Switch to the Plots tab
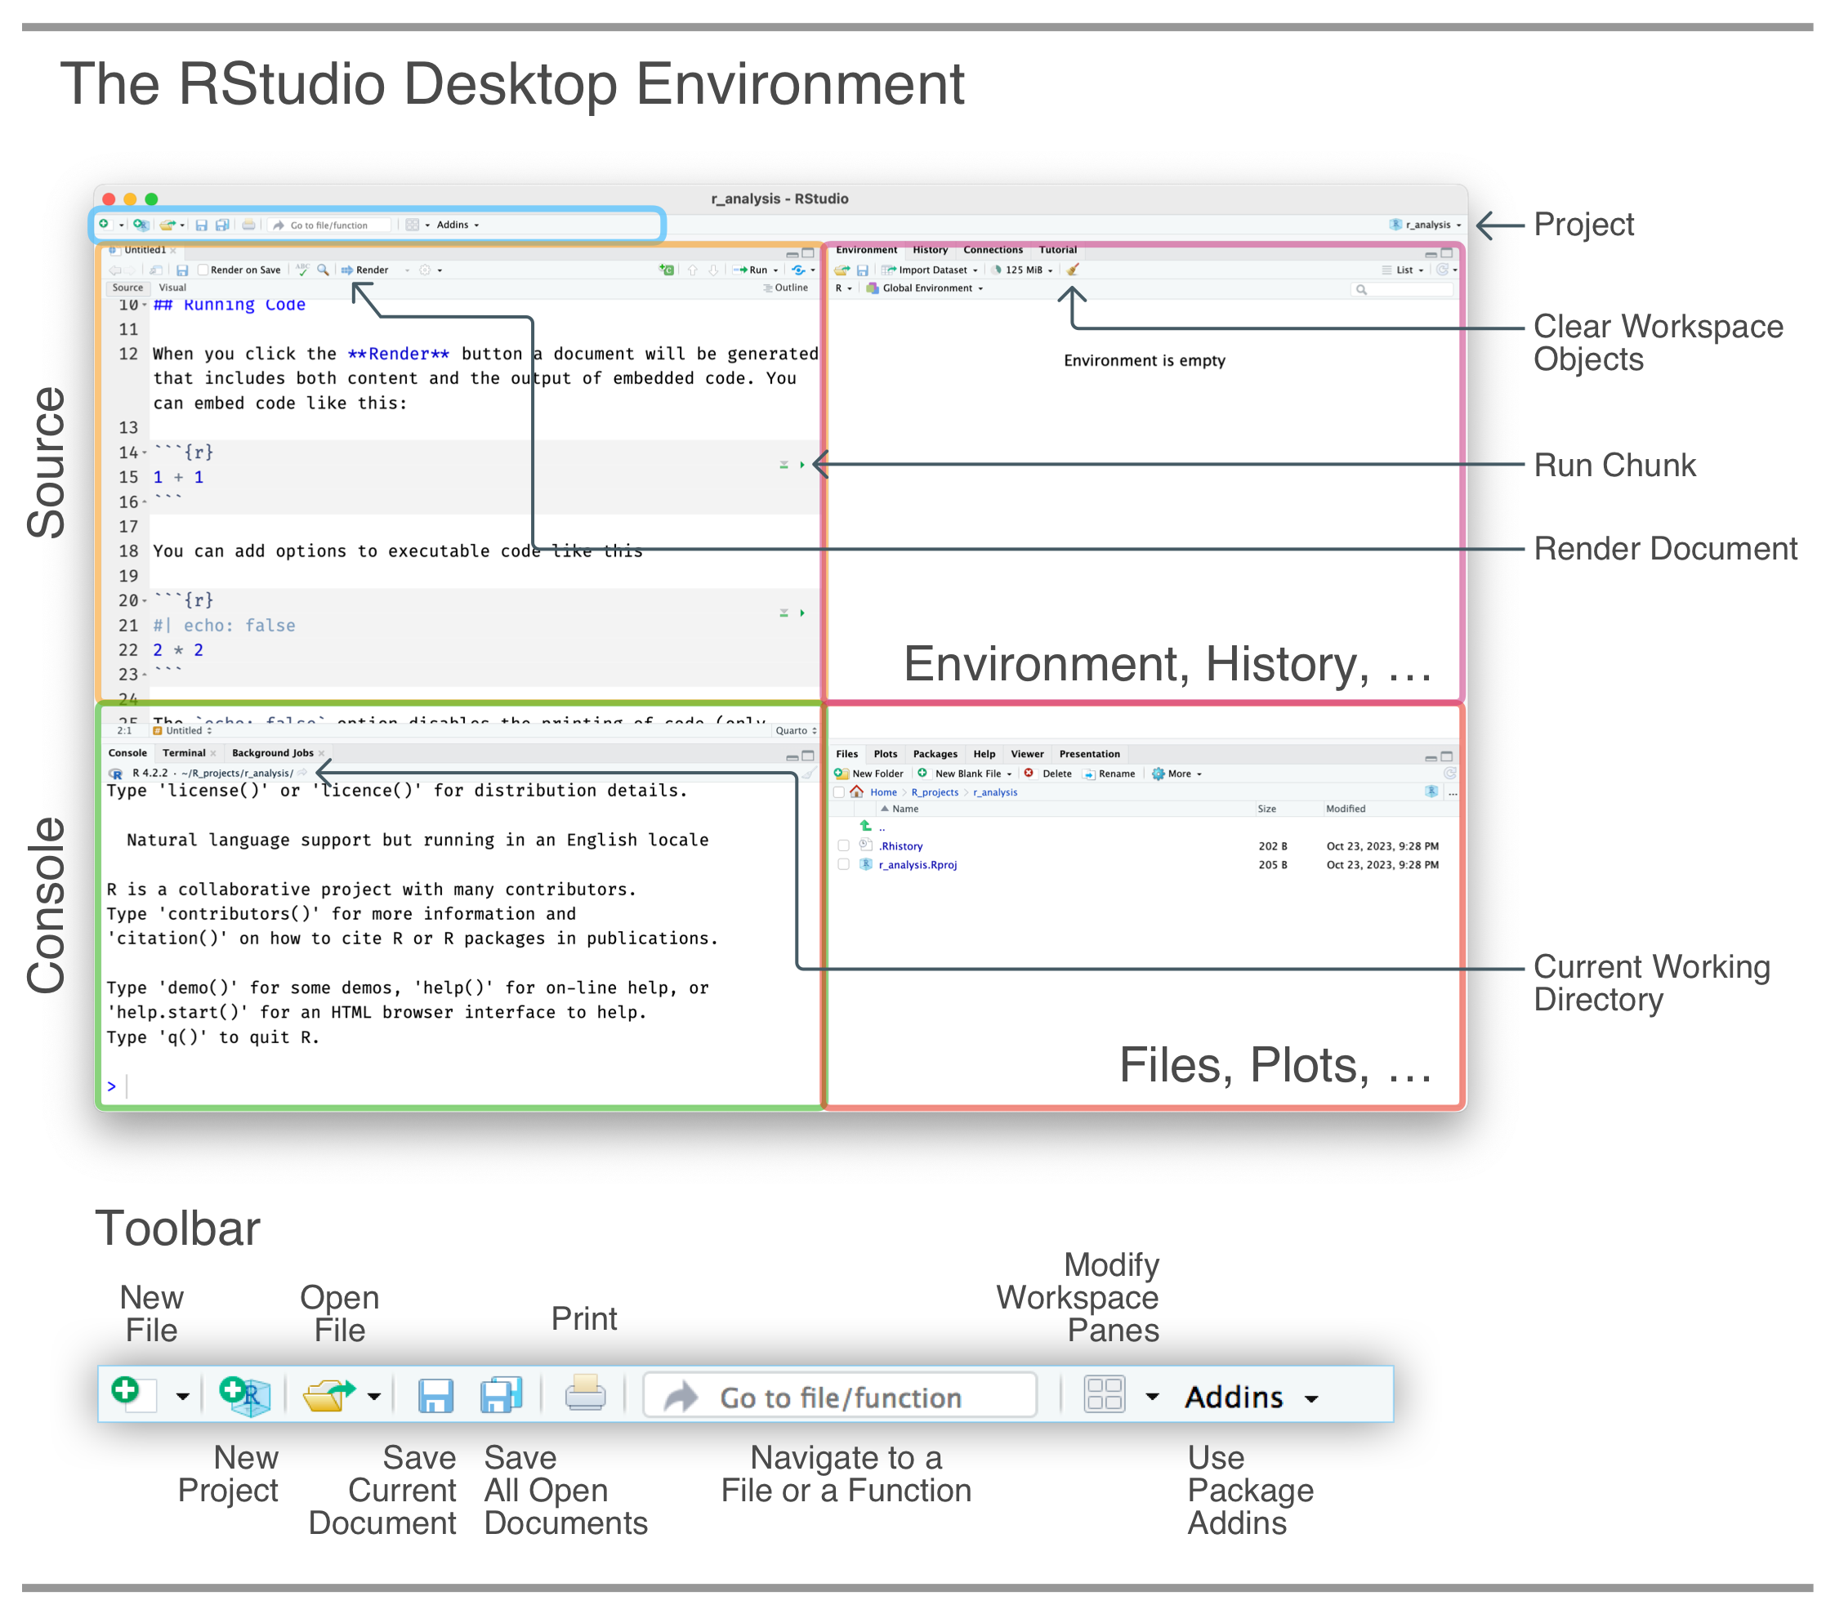The height and width of the screenshot is (1614, 1835). [x=885, y=754]
